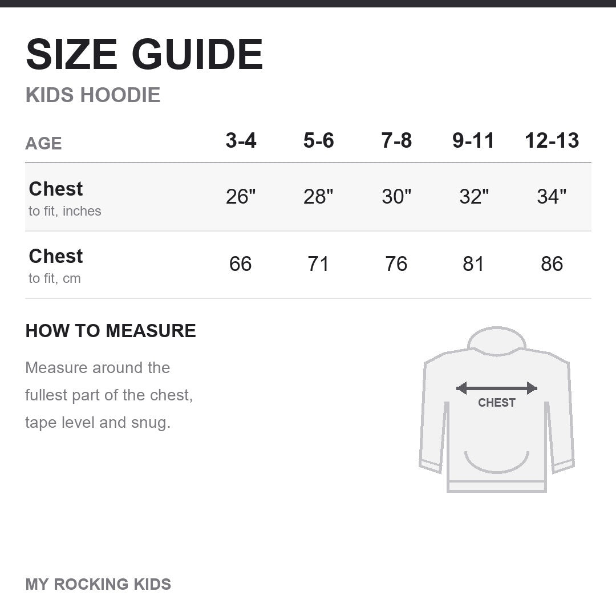Select the 12-13 age column header

click(552, 140)
